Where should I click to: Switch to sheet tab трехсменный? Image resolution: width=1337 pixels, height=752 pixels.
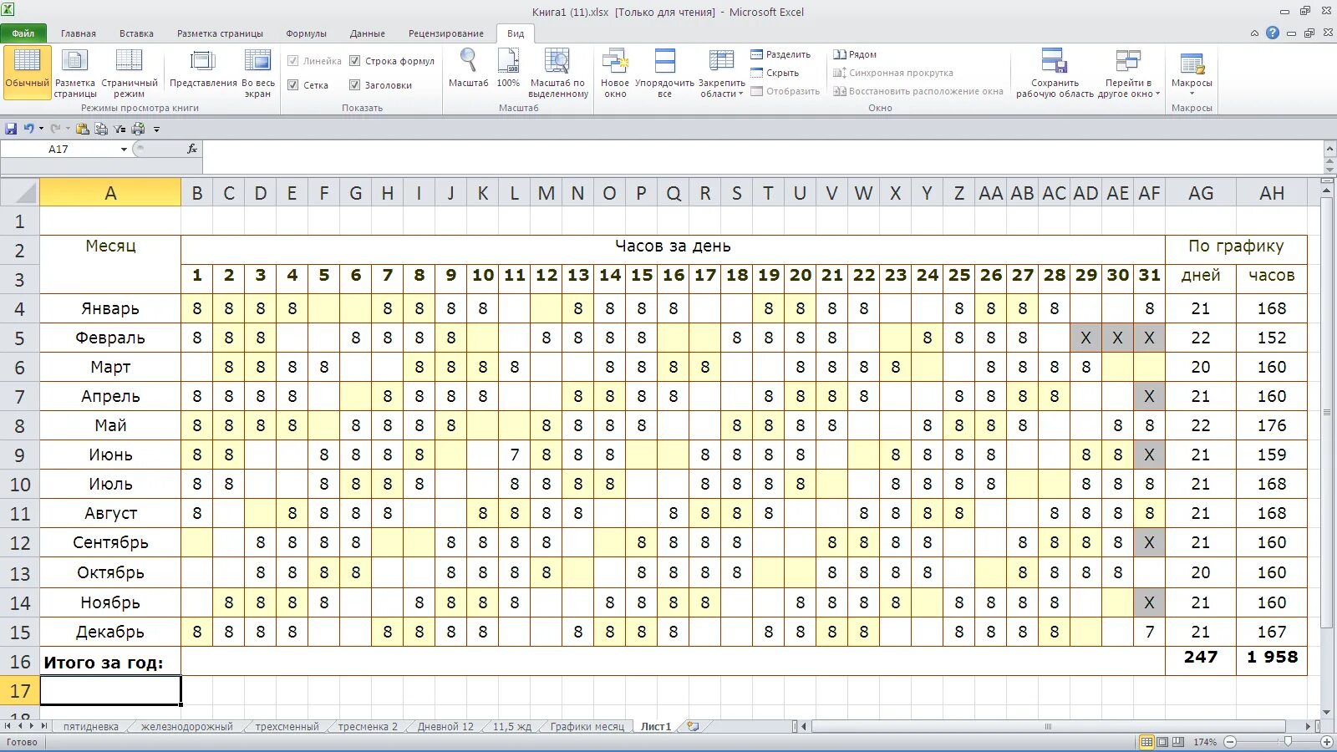[x=287, y=726]
